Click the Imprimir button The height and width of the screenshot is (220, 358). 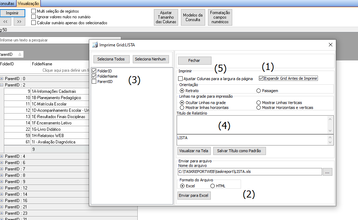pyautogui.click(x=12, y=13)
